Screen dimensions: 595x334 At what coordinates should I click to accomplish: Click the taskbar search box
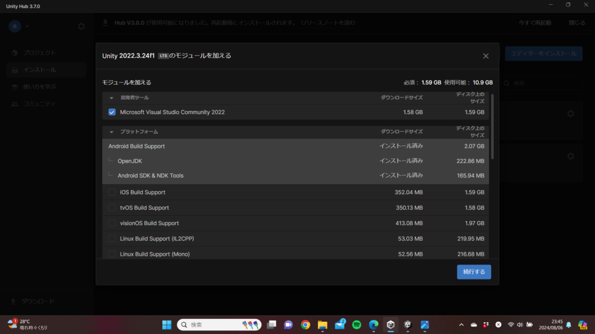(x=219, y=325)
